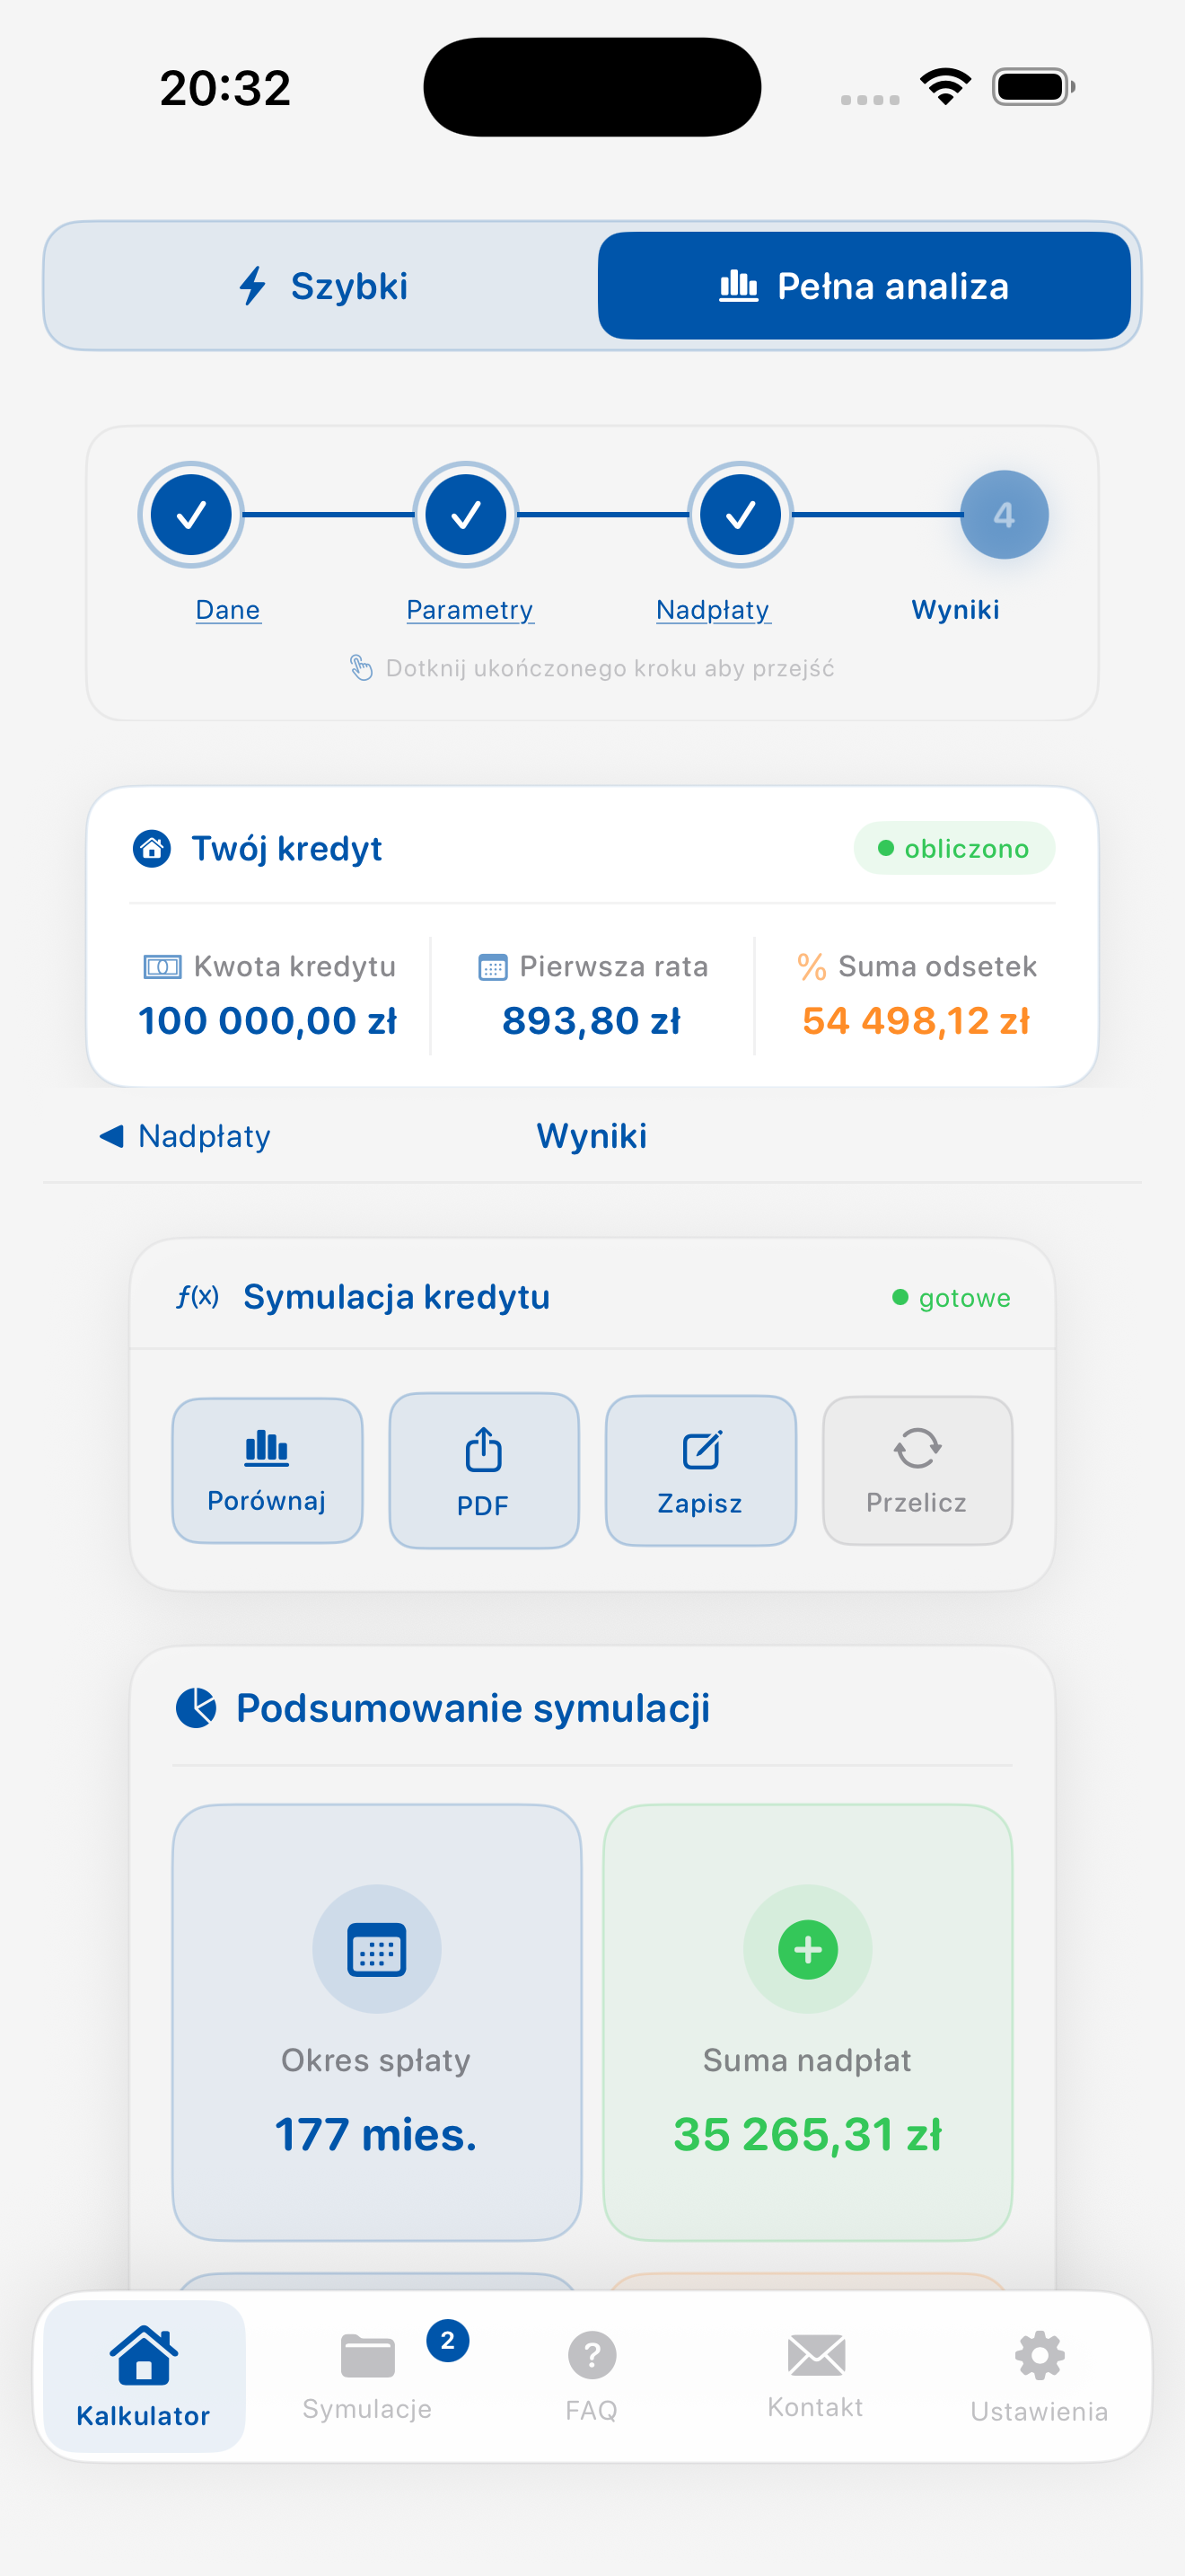Open the Okres spłaty summary card
Viewport: 1185px width, 2576px height.
377,2022
